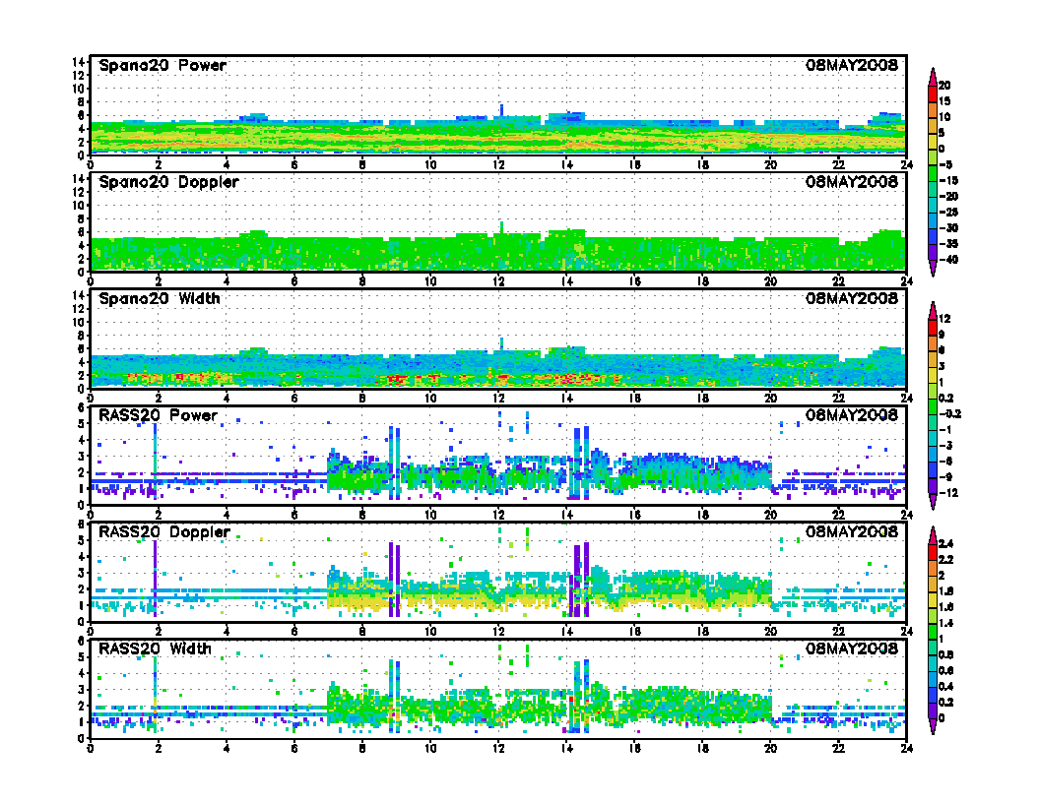
Task: Click the magenta upper arrowhead of the middle colorbar
Action: point(932,311)
